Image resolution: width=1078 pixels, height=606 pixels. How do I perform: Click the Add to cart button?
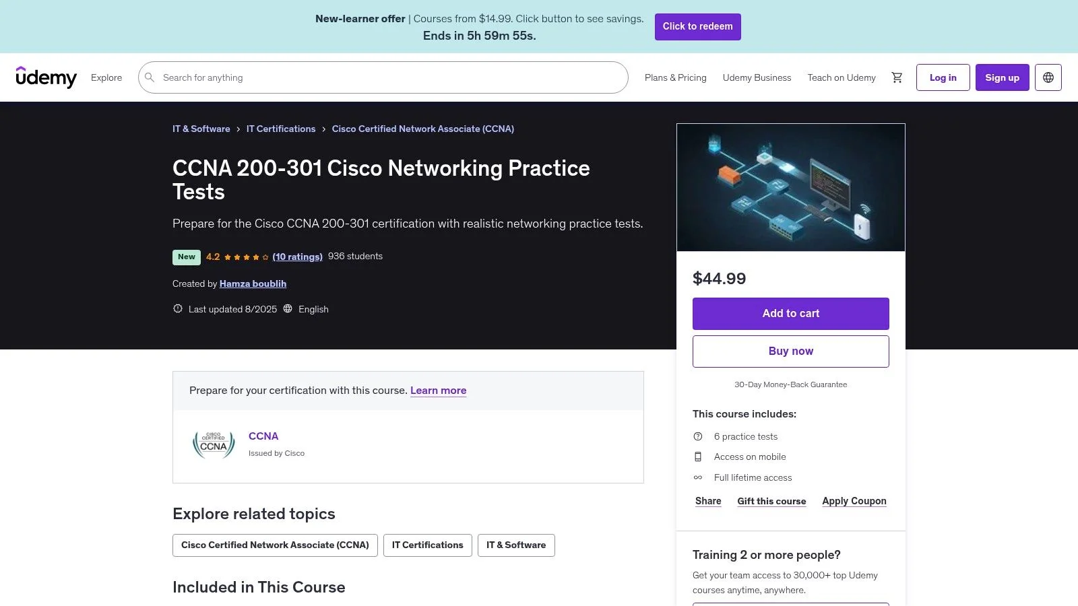pos(791,314)
